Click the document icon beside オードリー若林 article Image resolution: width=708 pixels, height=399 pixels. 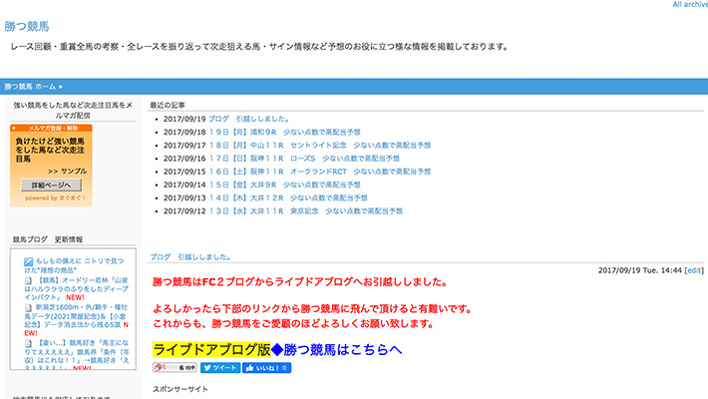coord(29,281)
